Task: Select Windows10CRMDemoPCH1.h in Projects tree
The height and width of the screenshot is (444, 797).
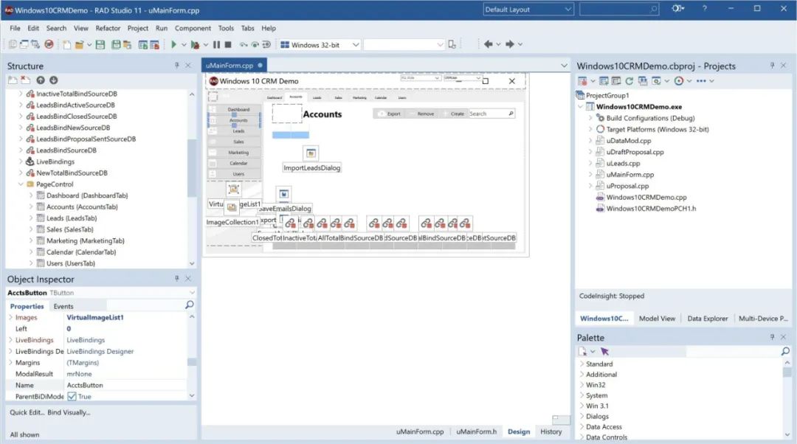Action: 651,208
